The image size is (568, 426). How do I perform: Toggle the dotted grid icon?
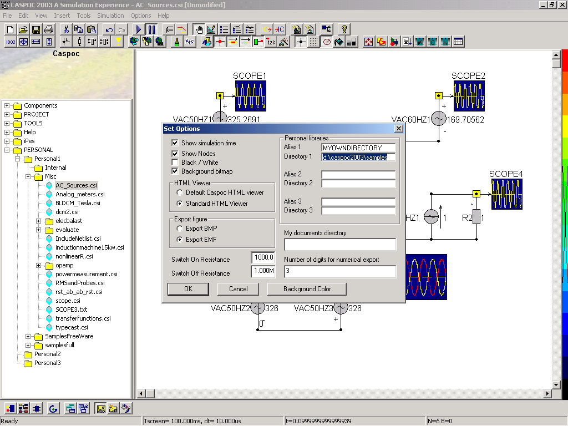click(x=314, y=42)
